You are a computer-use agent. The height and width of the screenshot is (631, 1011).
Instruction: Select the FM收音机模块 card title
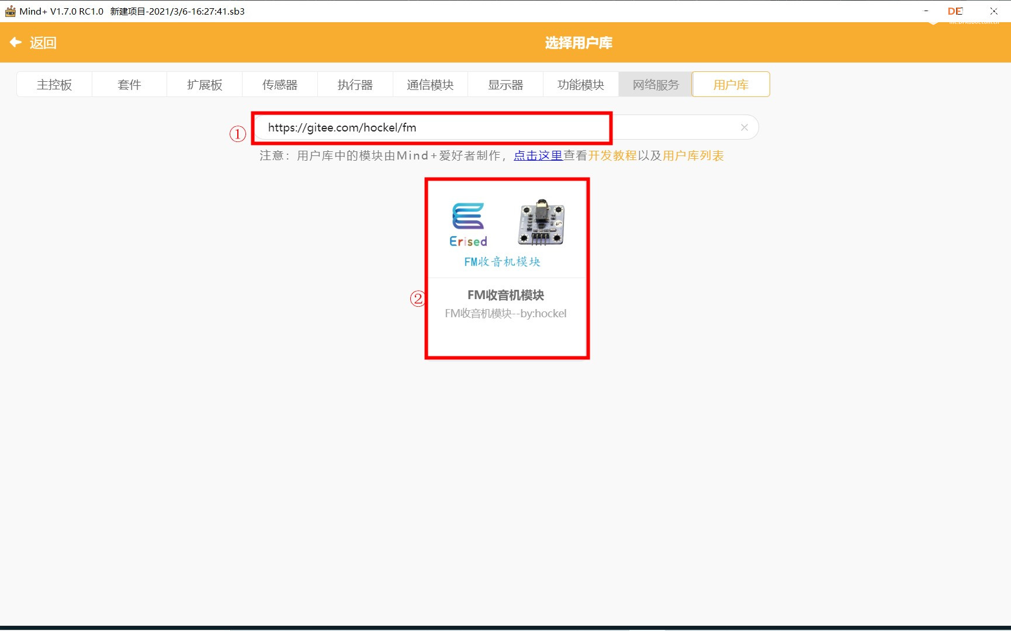tap(505, 295)
